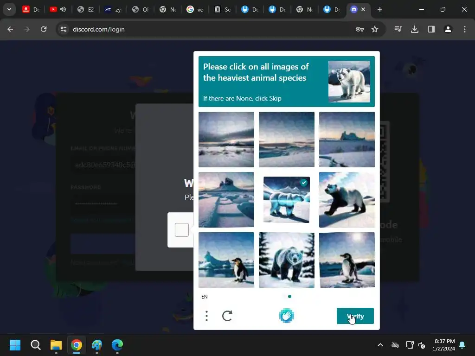Tick the human-verification checkbox behind the captcha
475x356 pixels.
pos(182,230)
